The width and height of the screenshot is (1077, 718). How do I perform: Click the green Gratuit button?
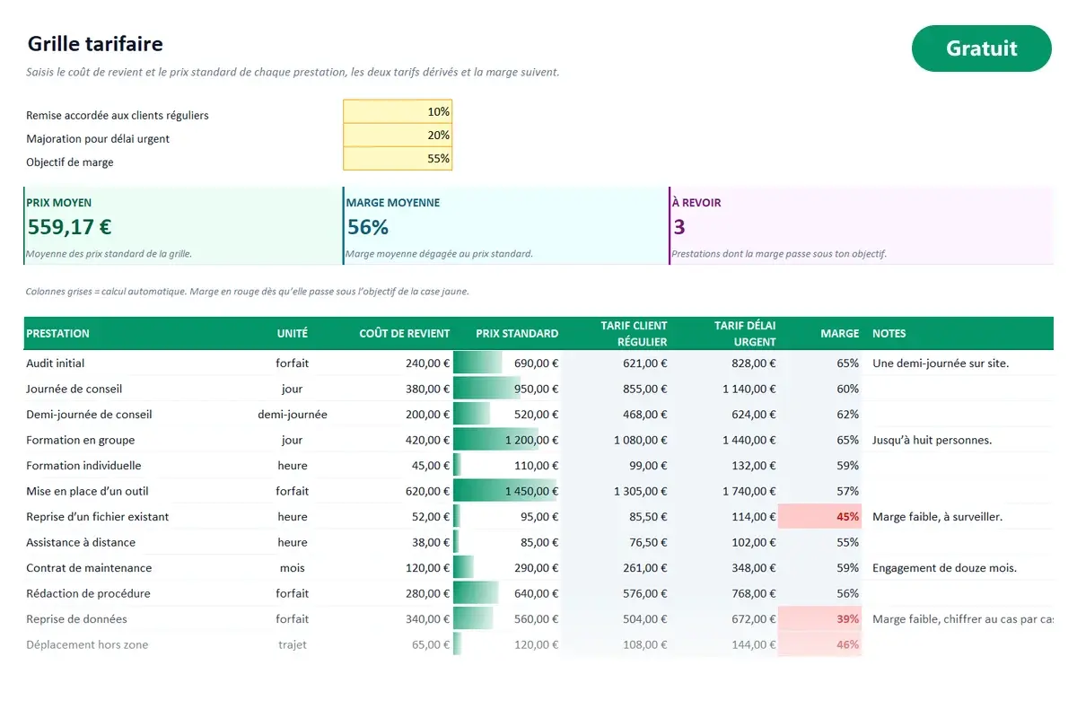[x=981, y=48]
